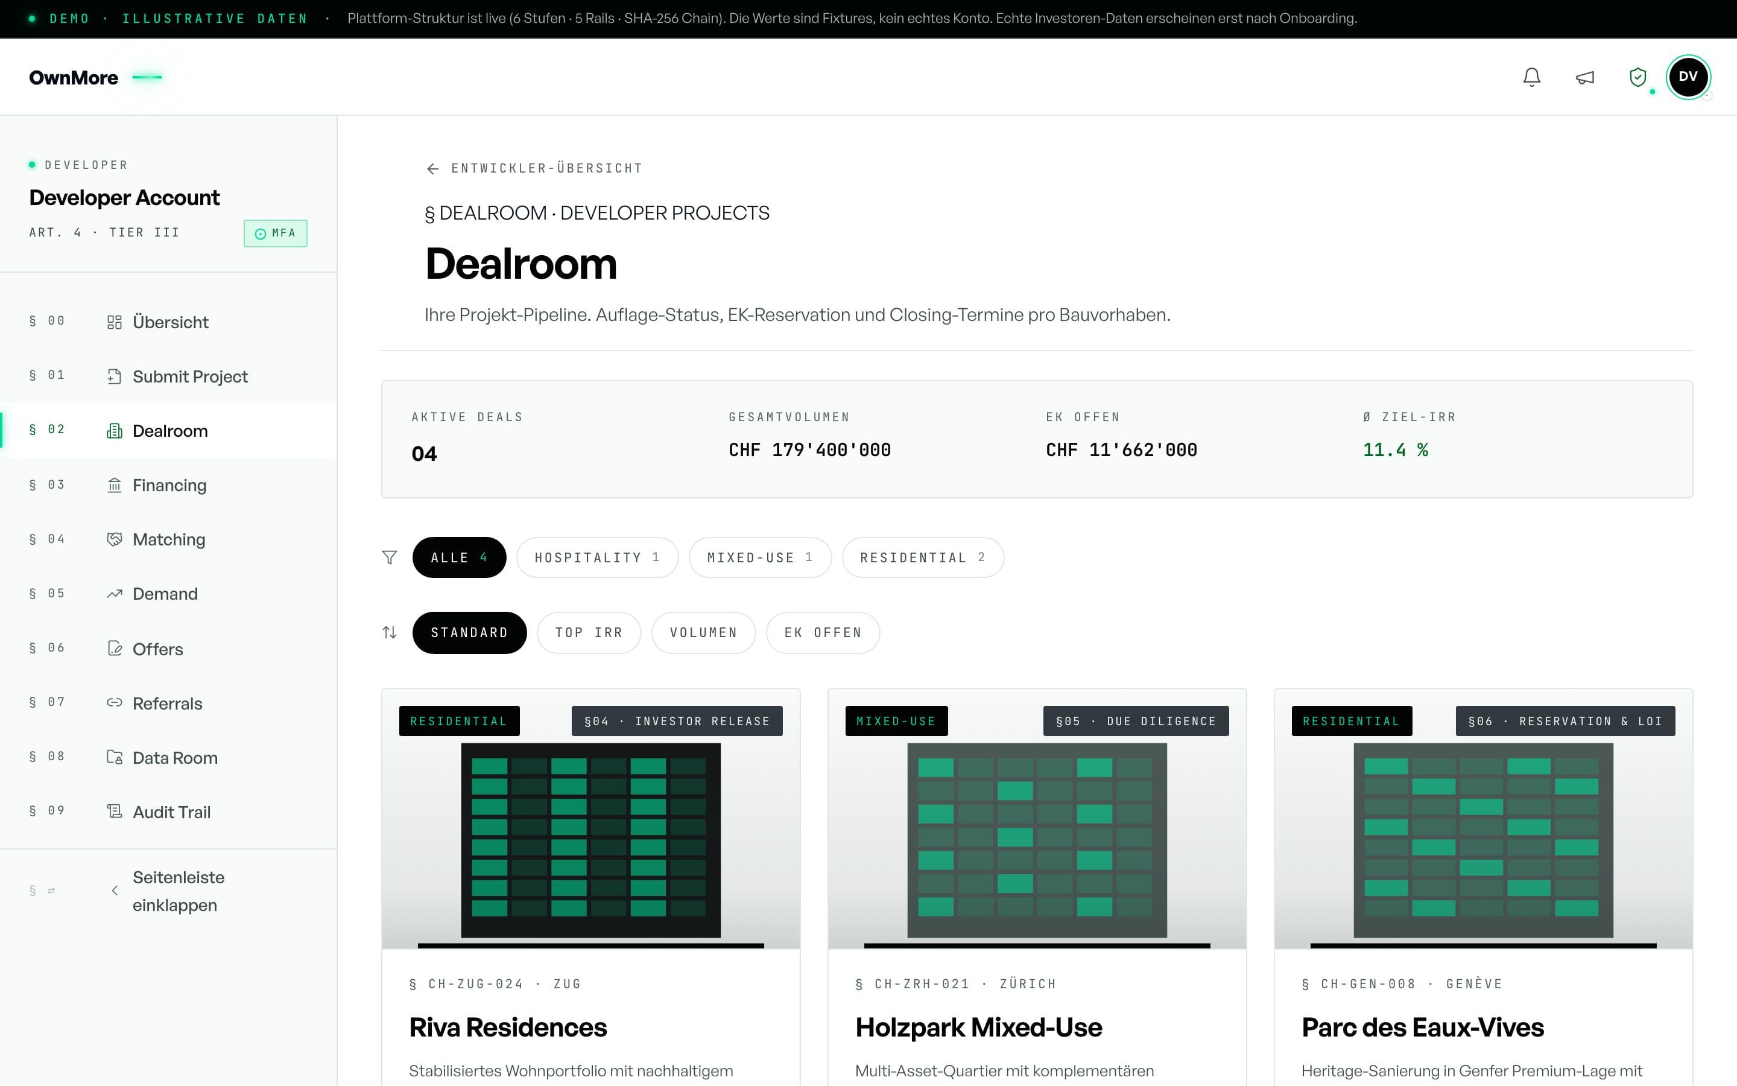This screenshot has width=1737, height=1086.
Task: Select the Dealroom sidebar entry
Action: (x=168, y=431)
